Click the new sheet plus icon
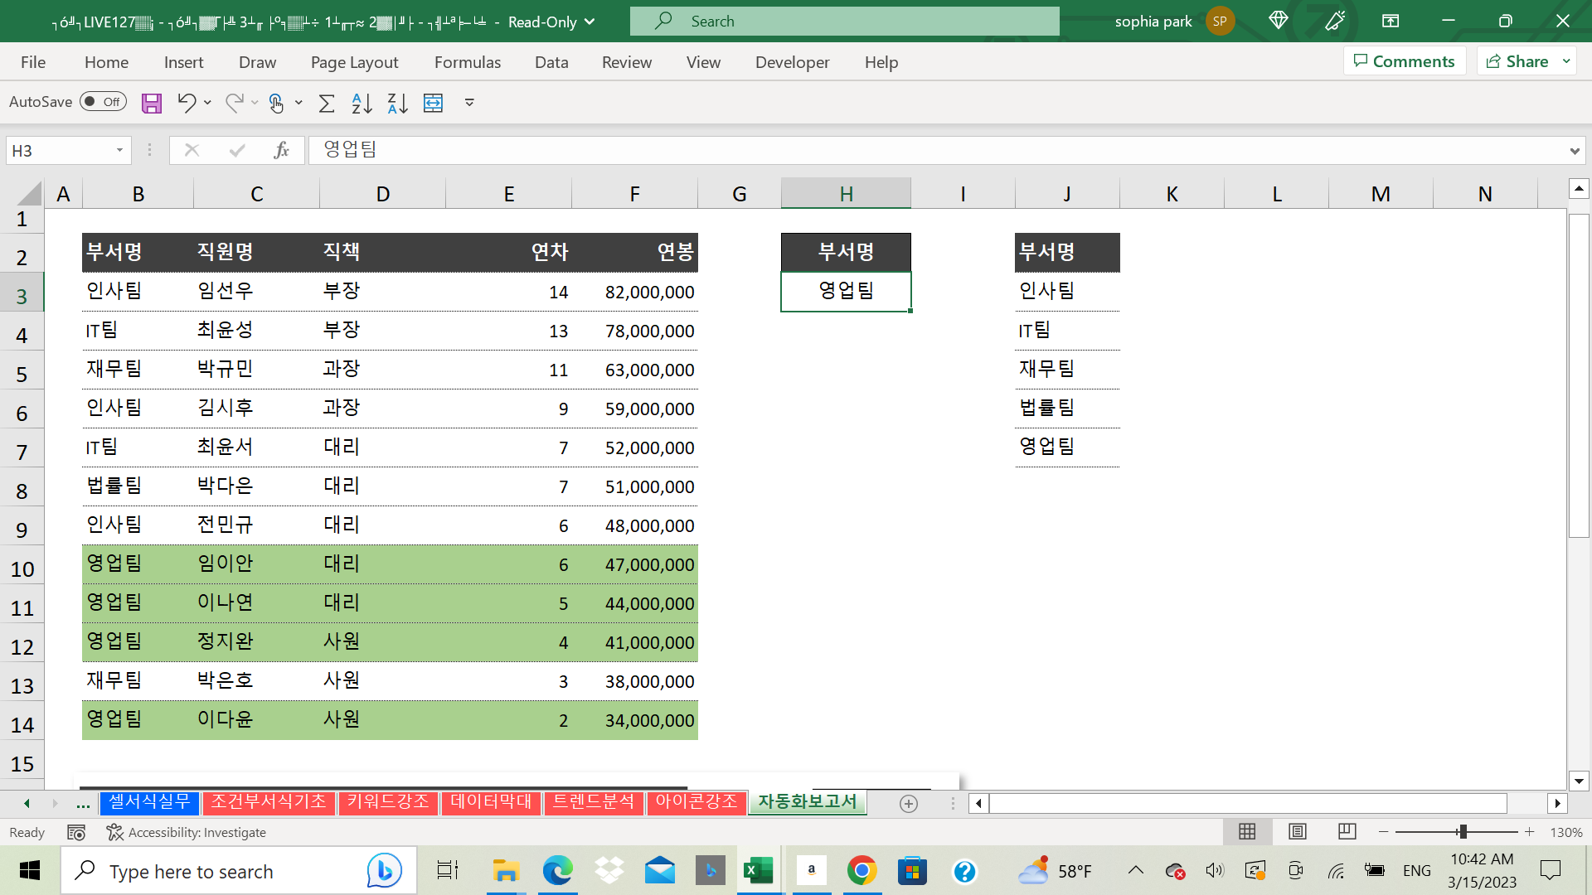This screenshot has height=895, width=1592. [909, 803]
